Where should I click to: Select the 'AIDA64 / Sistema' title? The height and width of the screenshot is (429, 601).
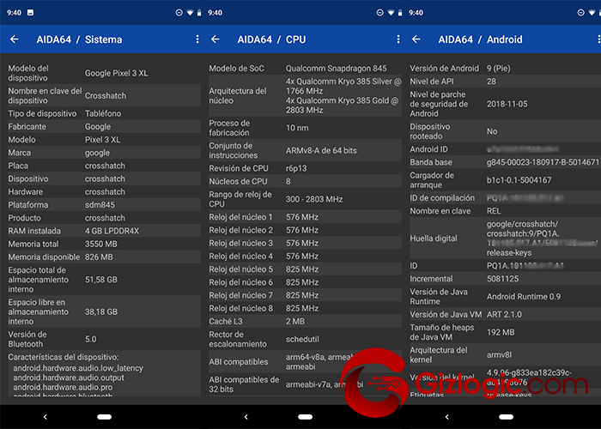[x=79, y=39]
